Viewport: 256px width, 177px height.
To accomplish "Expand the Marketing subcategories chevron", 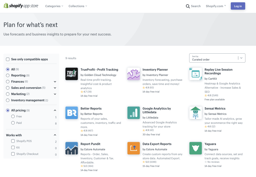I will 55,94.
